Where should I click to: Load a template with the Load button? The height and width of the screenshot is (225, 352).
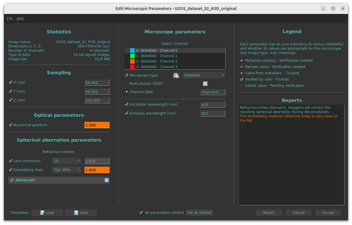[47, 213]
